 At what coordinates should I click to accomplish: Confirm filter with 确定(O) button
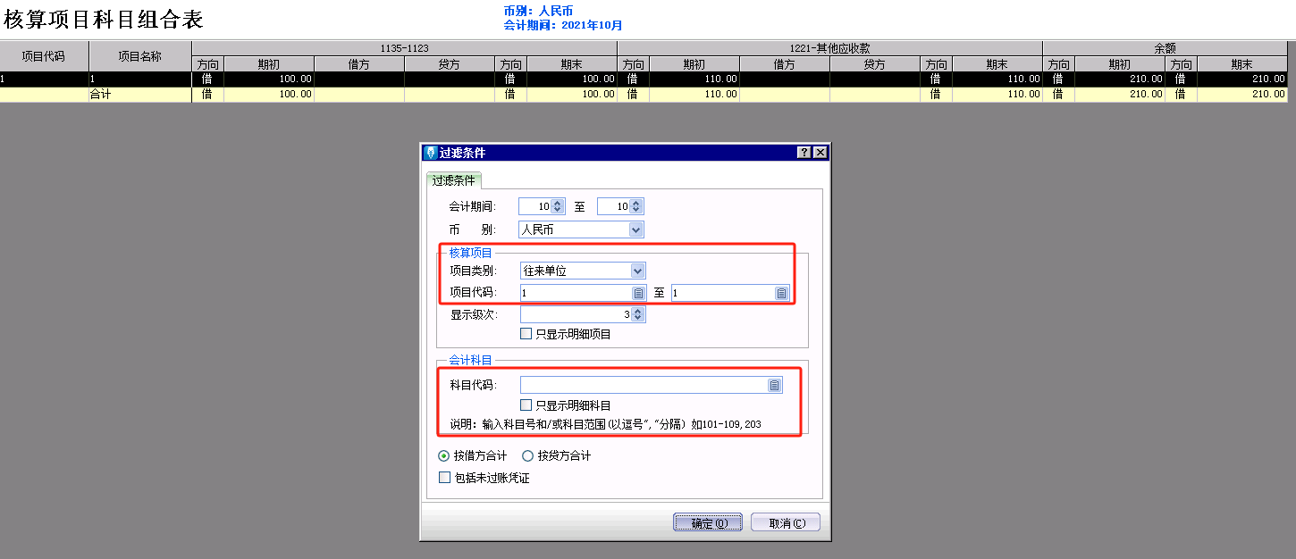(708, 523)
